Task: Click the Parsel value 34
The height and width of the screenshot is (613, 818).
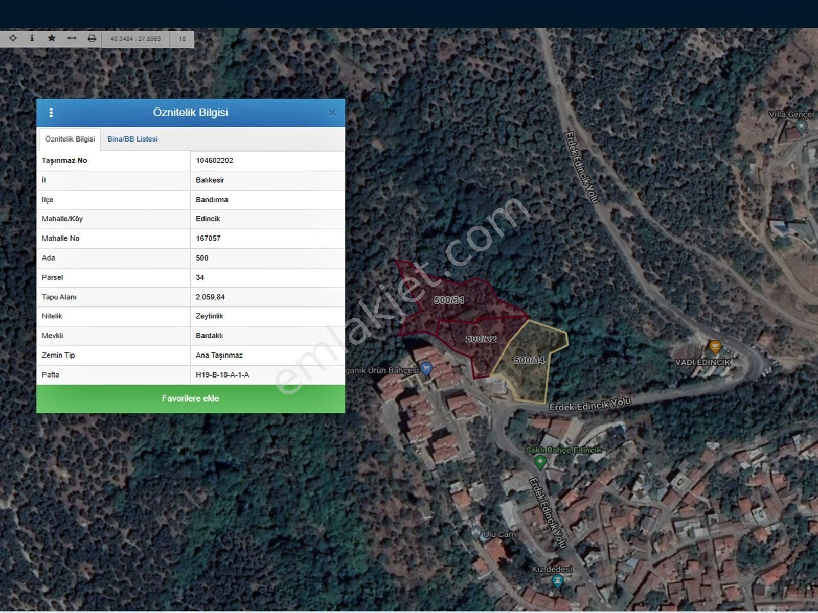Action: [200, 277]
